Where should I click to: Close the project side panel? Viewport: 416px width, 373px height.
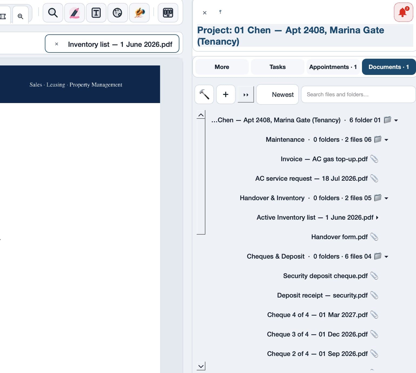click(205, 13)
